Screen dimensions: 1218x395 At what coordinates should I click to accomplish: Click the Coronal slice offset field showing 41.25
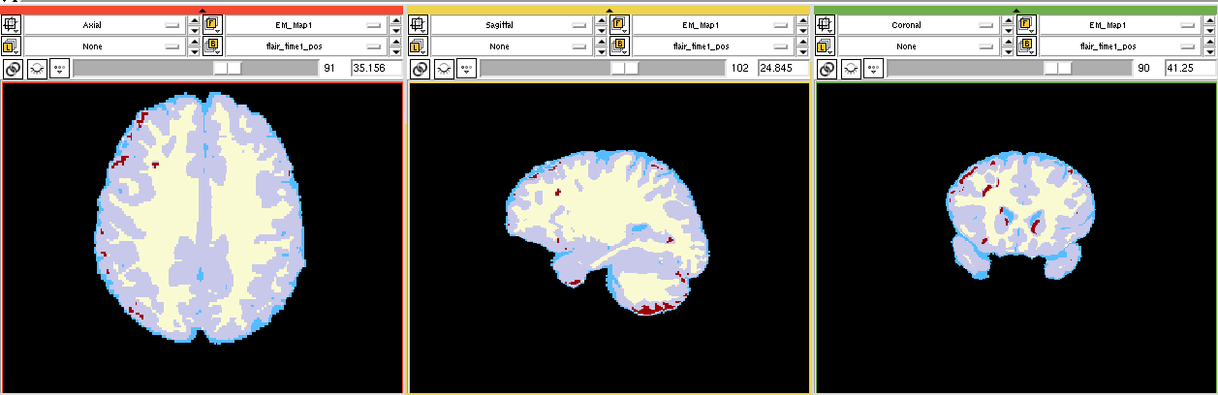pyautogui.click(x=1190, y=69)
